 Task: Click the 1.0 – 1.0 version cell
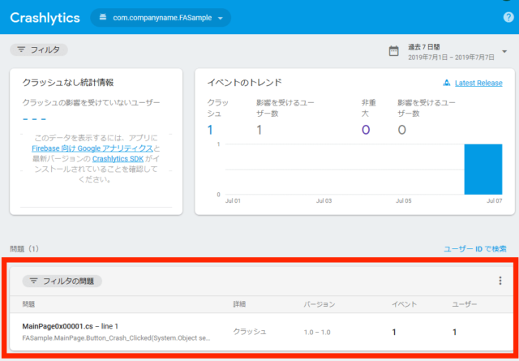(x=317, y=332)
